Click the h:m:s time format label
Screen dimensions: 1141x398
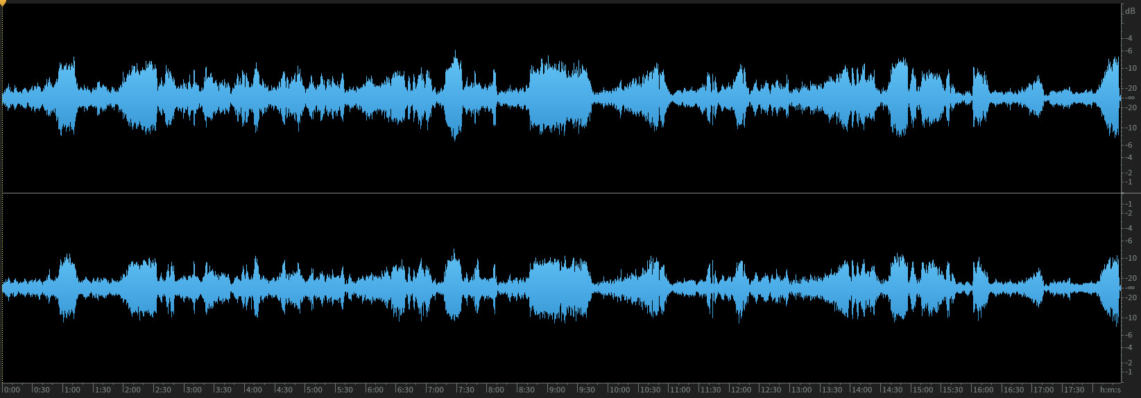1110,390
